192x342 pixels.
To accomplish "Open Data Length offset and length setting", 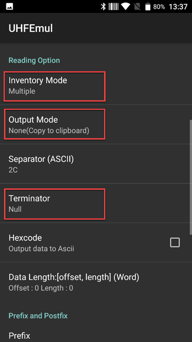I will 96,282.
